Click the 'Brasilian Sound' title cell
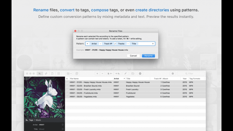233x131 pixels. pos(133,86)
